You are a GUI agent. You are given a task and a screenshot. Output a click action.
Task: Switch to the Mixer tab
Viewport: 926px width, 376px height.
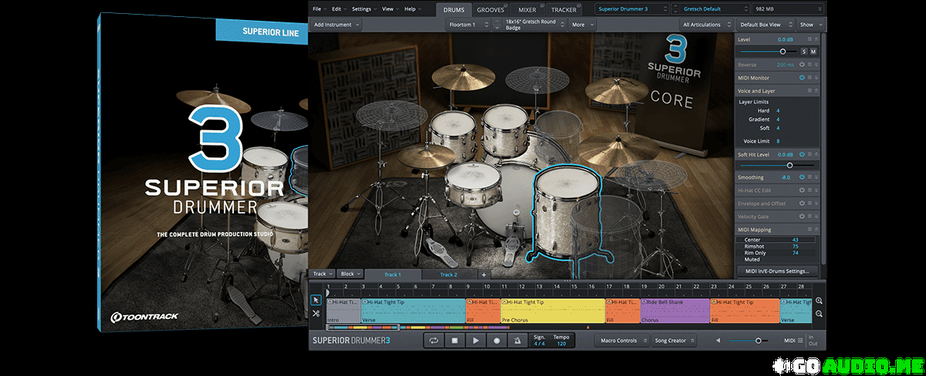(528, 9)
